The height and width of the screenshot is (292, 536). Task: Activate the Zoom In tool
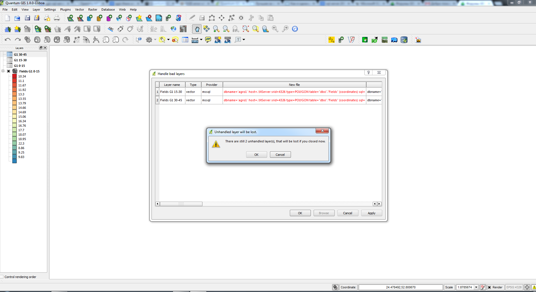pos(216,29)
